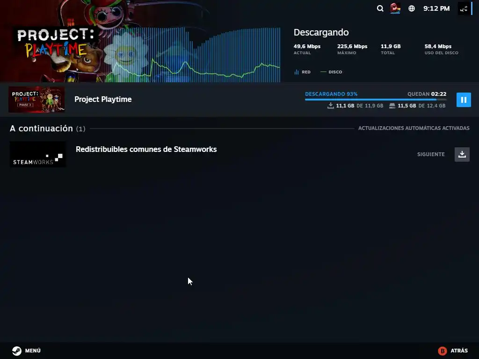Click the downloaded 11,1 GB arrow icon
This screenshot has width=479, height=359.
[x=330, y=106]
